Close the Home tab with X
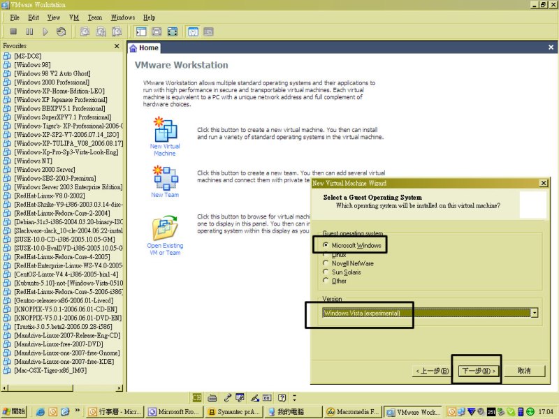The height and width of the screenshot is (419, 559). 551,47
